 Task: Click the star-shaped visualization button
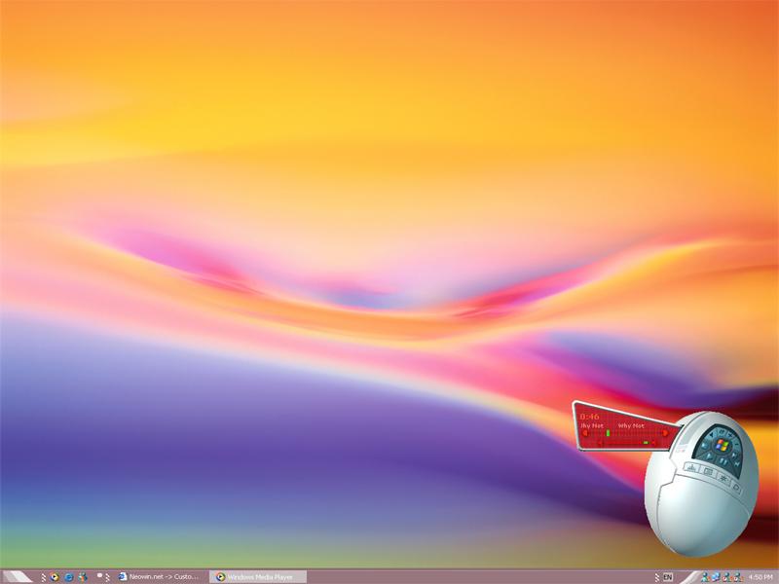723,479
